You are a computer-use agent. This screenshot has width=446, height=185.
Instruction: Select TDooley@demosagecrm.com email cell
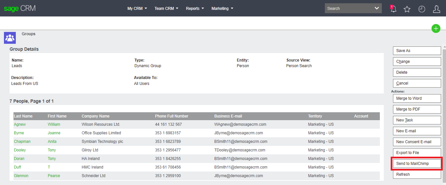pyautogui.click(x=240, y=150)
